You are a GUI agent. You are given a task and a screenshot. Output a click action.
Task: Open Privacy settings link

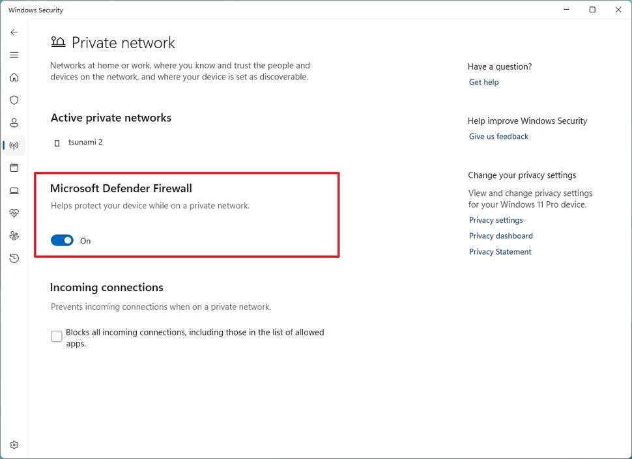[496, 220]
